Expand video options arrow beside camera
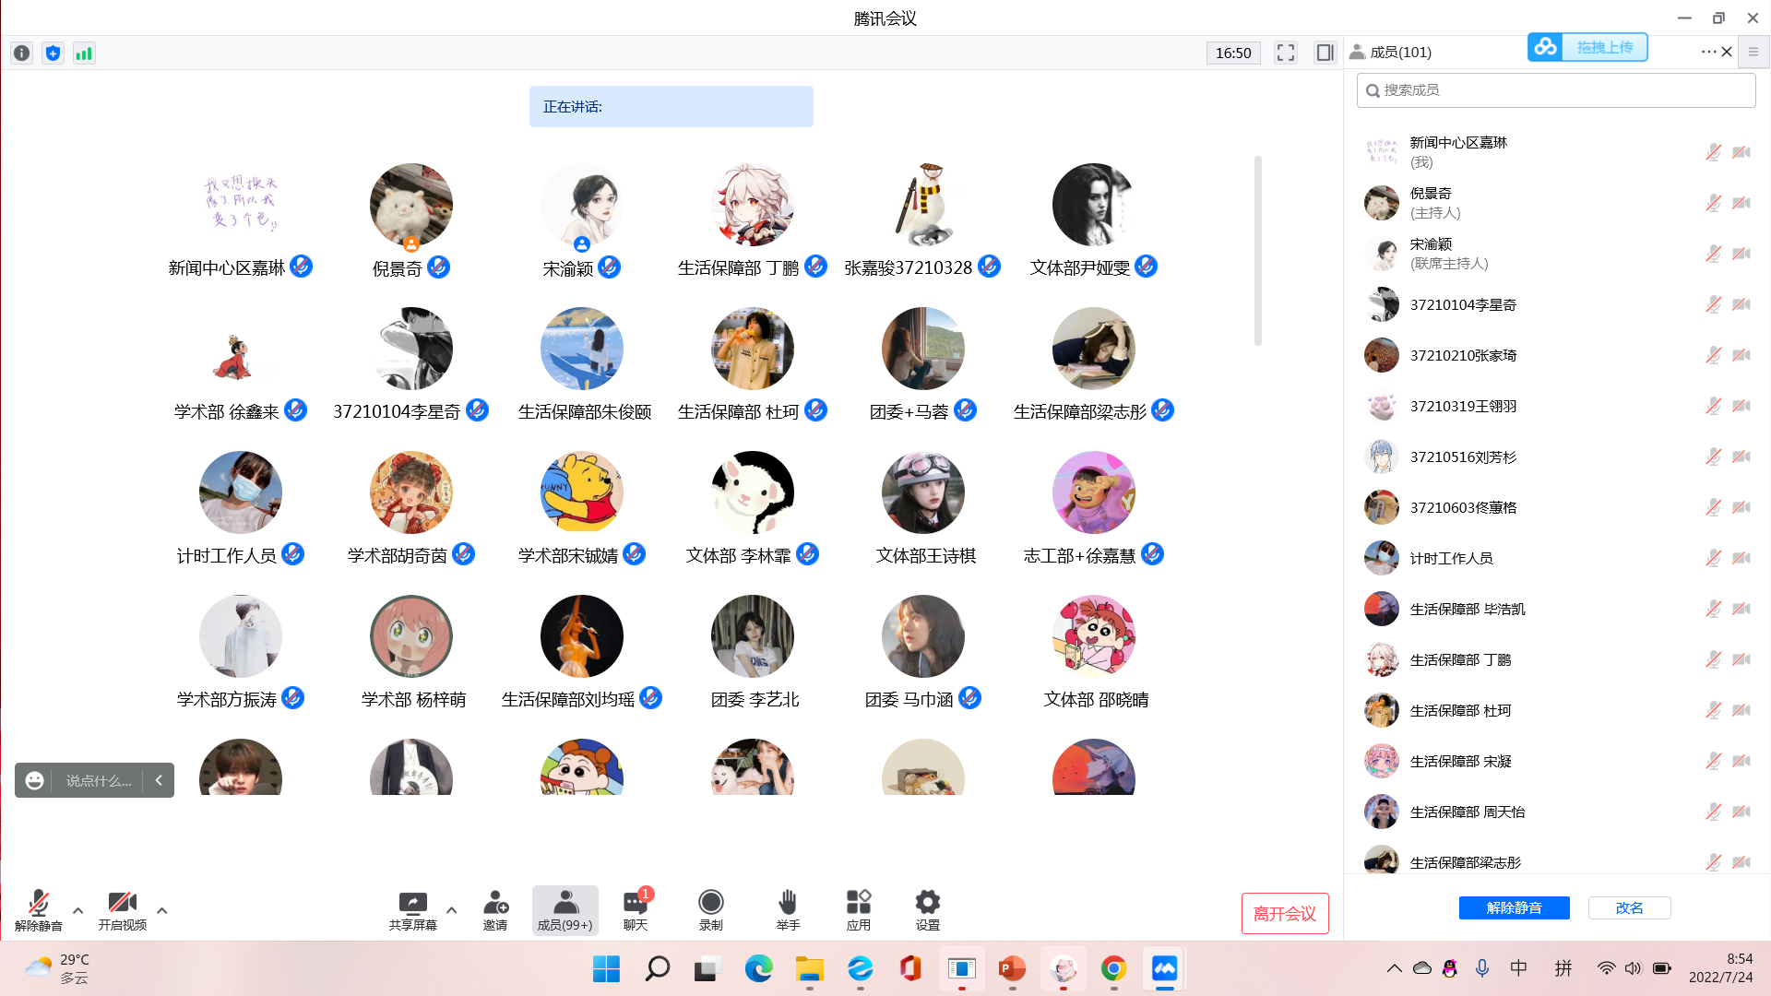 point(162,910)
